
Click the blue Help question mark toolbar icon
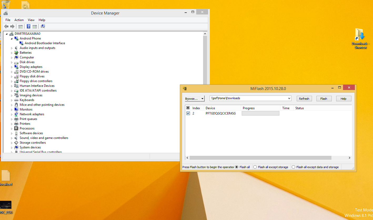tap(28, 26)
